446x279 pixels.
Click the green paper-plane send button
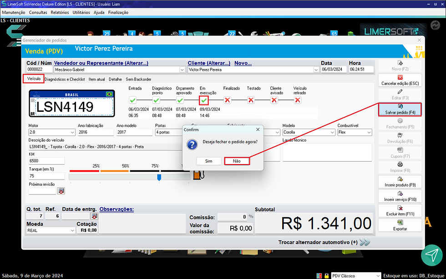pos(432,255)
